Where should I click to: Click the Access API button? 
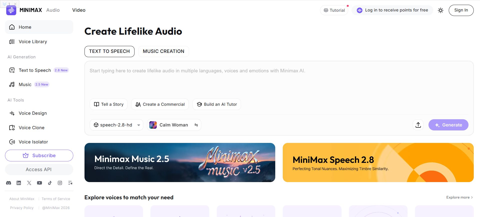click(39, 170)
